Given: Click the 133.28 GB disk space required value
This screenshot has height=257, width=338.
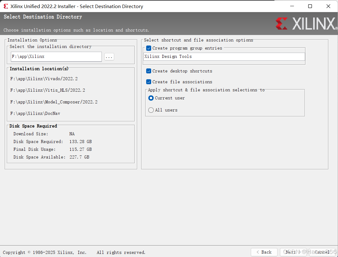Looking at the screenshot, I should click(x=81, y=142).
